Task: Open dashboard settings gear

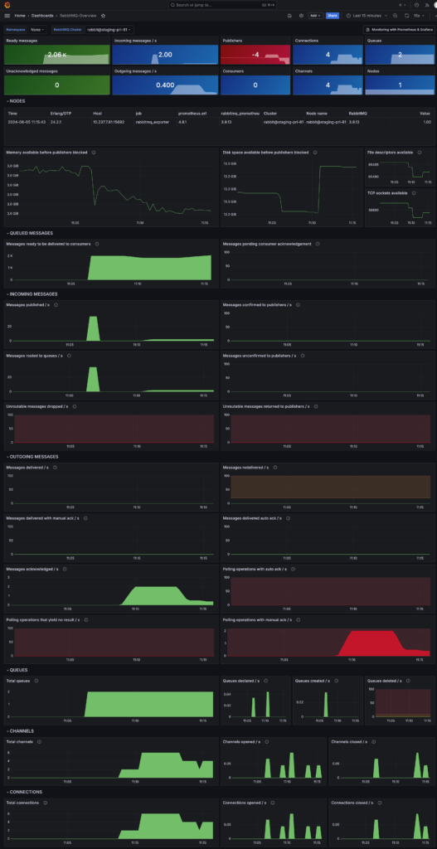Action: tap(301, 16)
